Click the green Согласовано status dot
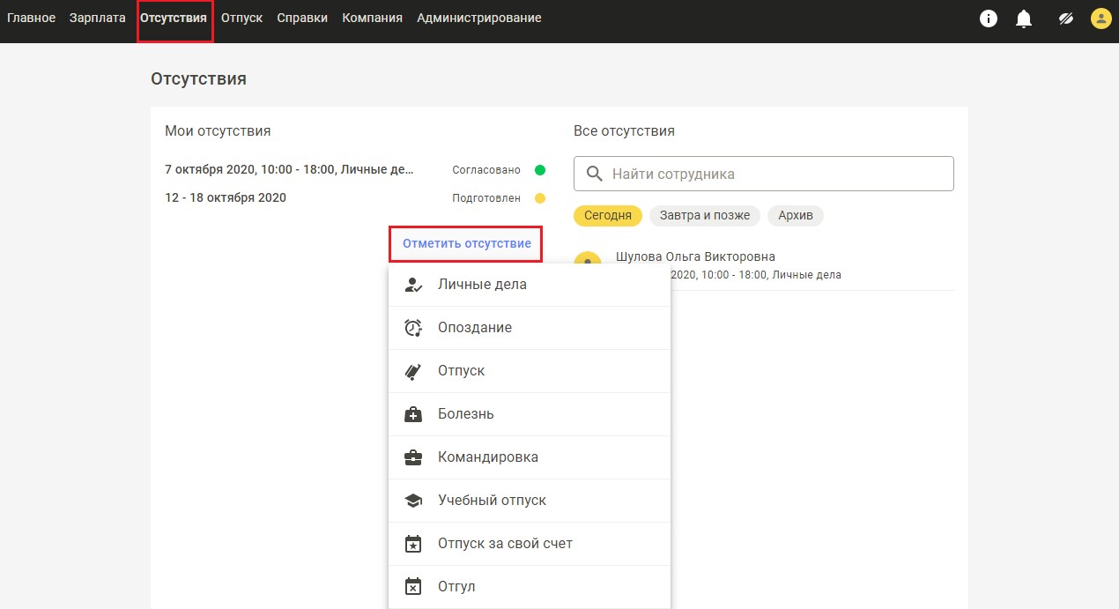1119x609 pixels. coord(540,170)
